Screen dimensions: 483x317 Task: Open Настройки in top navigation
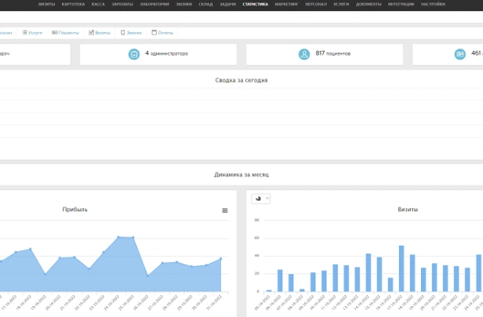click(455, 4)
